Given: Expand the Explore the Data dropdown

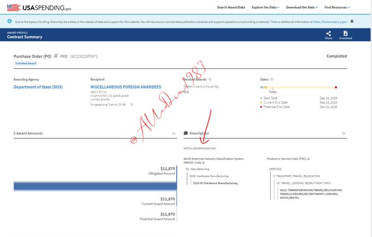Looking at the screenshot, I should pos(265,7).
